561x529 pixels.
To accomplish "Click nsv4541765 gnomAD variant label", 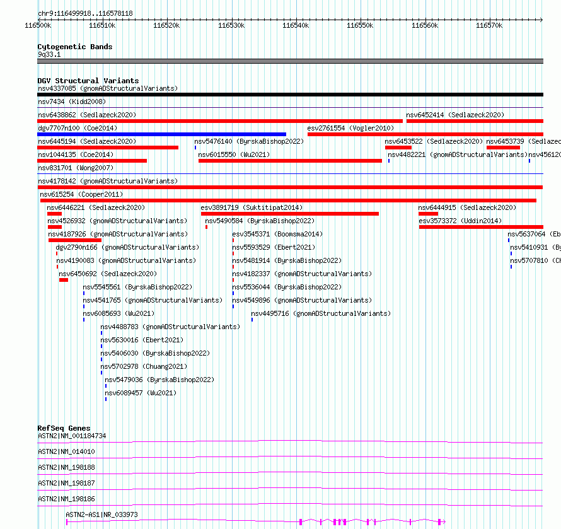I will (153, 300).
